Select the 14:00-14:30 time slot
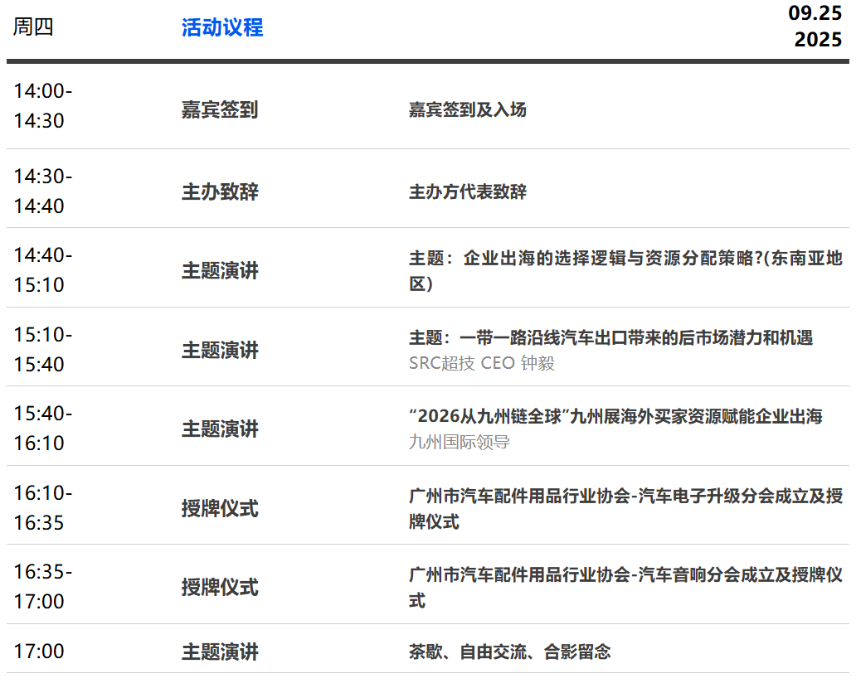This screenshot has height=688, width=856. [43, 106]
